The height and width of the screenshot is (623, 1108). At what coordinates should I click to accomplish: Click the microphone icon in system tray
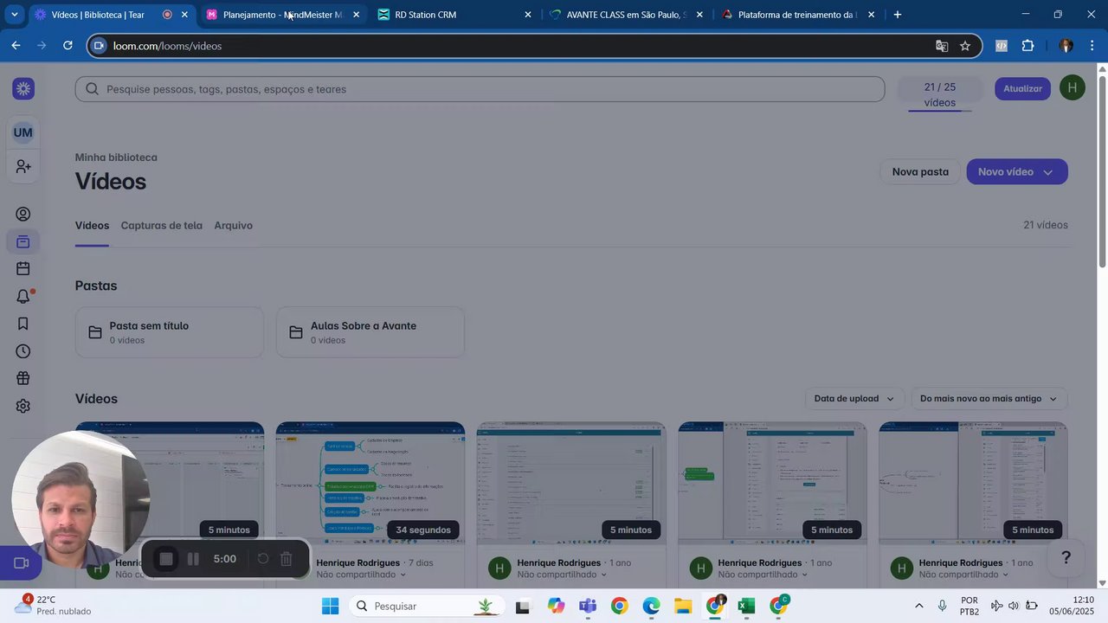[942, 606]
